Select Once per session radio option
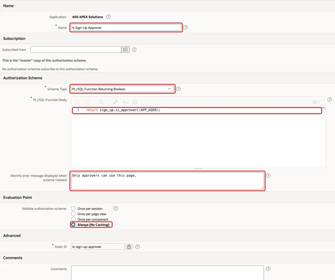 click(73, 208)
